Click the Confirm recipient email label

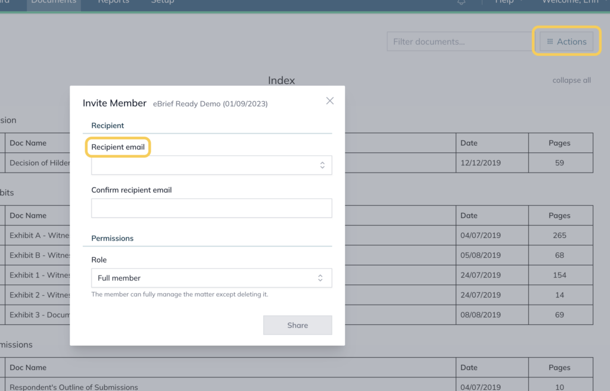pos(132,190)
